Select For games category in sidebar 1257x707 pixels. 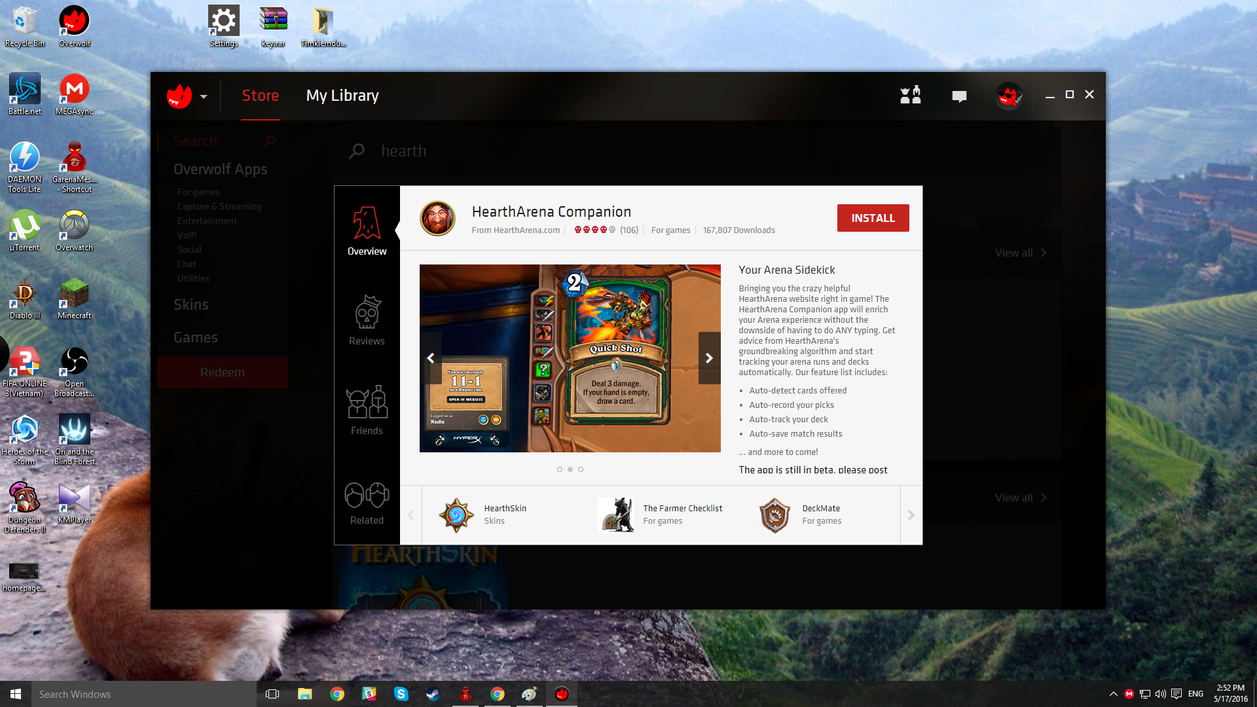pyautogui.click(x=198, y=192)
